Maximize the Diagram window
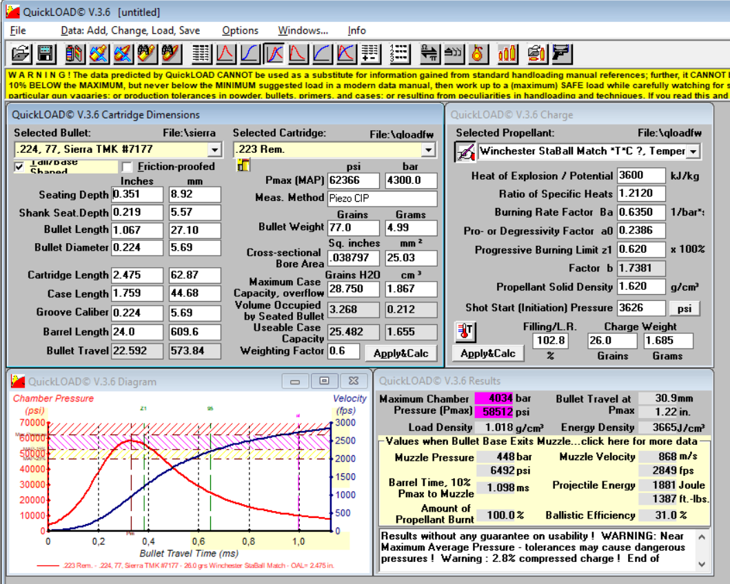 (324, 382)
